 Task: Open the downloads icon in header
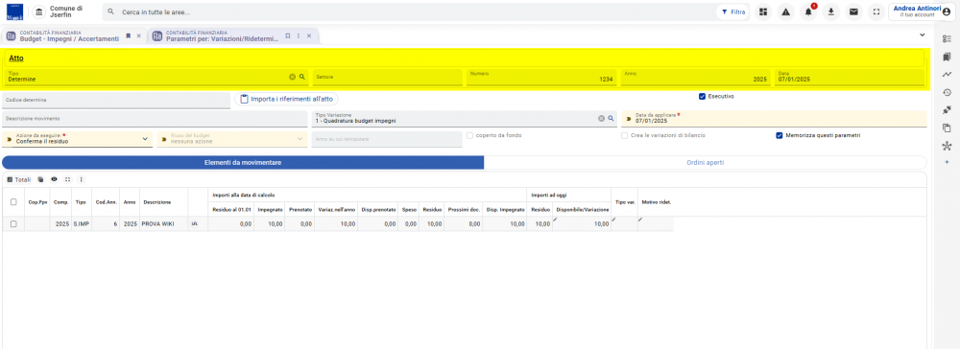pos(830,12)
